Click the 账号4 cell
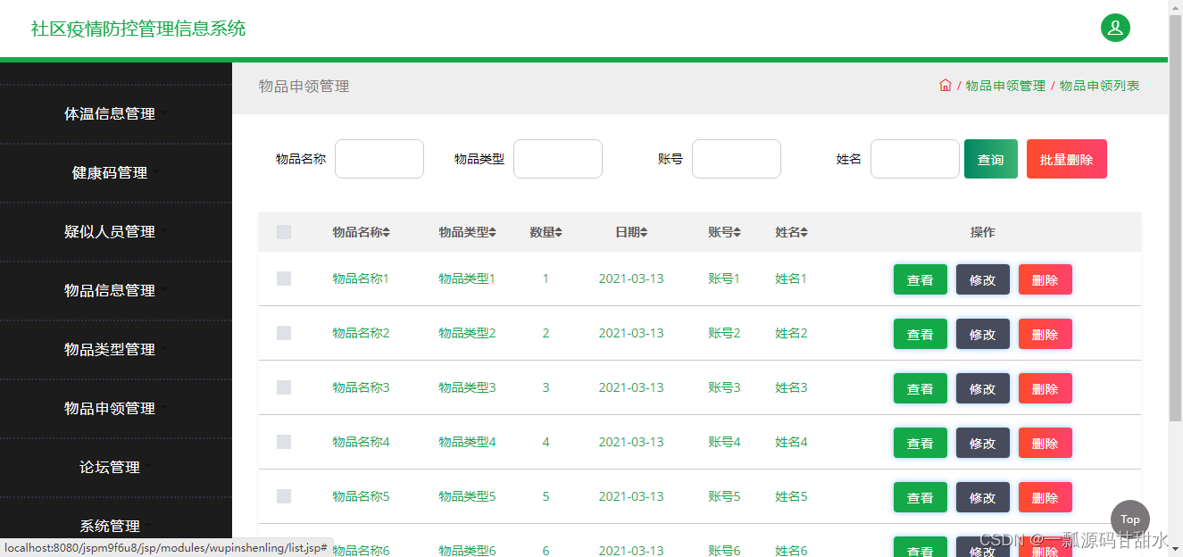Image resolution: width=1183 pixels, height=557 pixels. pos(724,442)
